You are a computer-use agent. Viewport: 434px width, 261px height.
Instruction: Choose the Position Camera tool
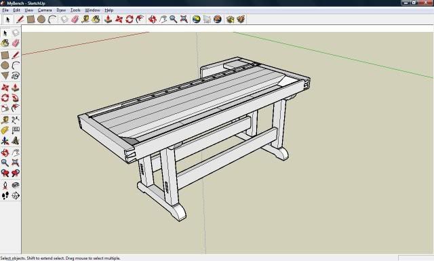pyautogui.click(x=5, y=185)
